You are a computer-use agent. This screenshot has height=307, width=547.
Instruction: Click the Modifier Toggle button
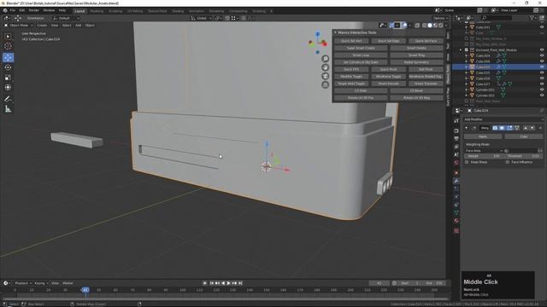pyautogui.click(x=351, y=77)
